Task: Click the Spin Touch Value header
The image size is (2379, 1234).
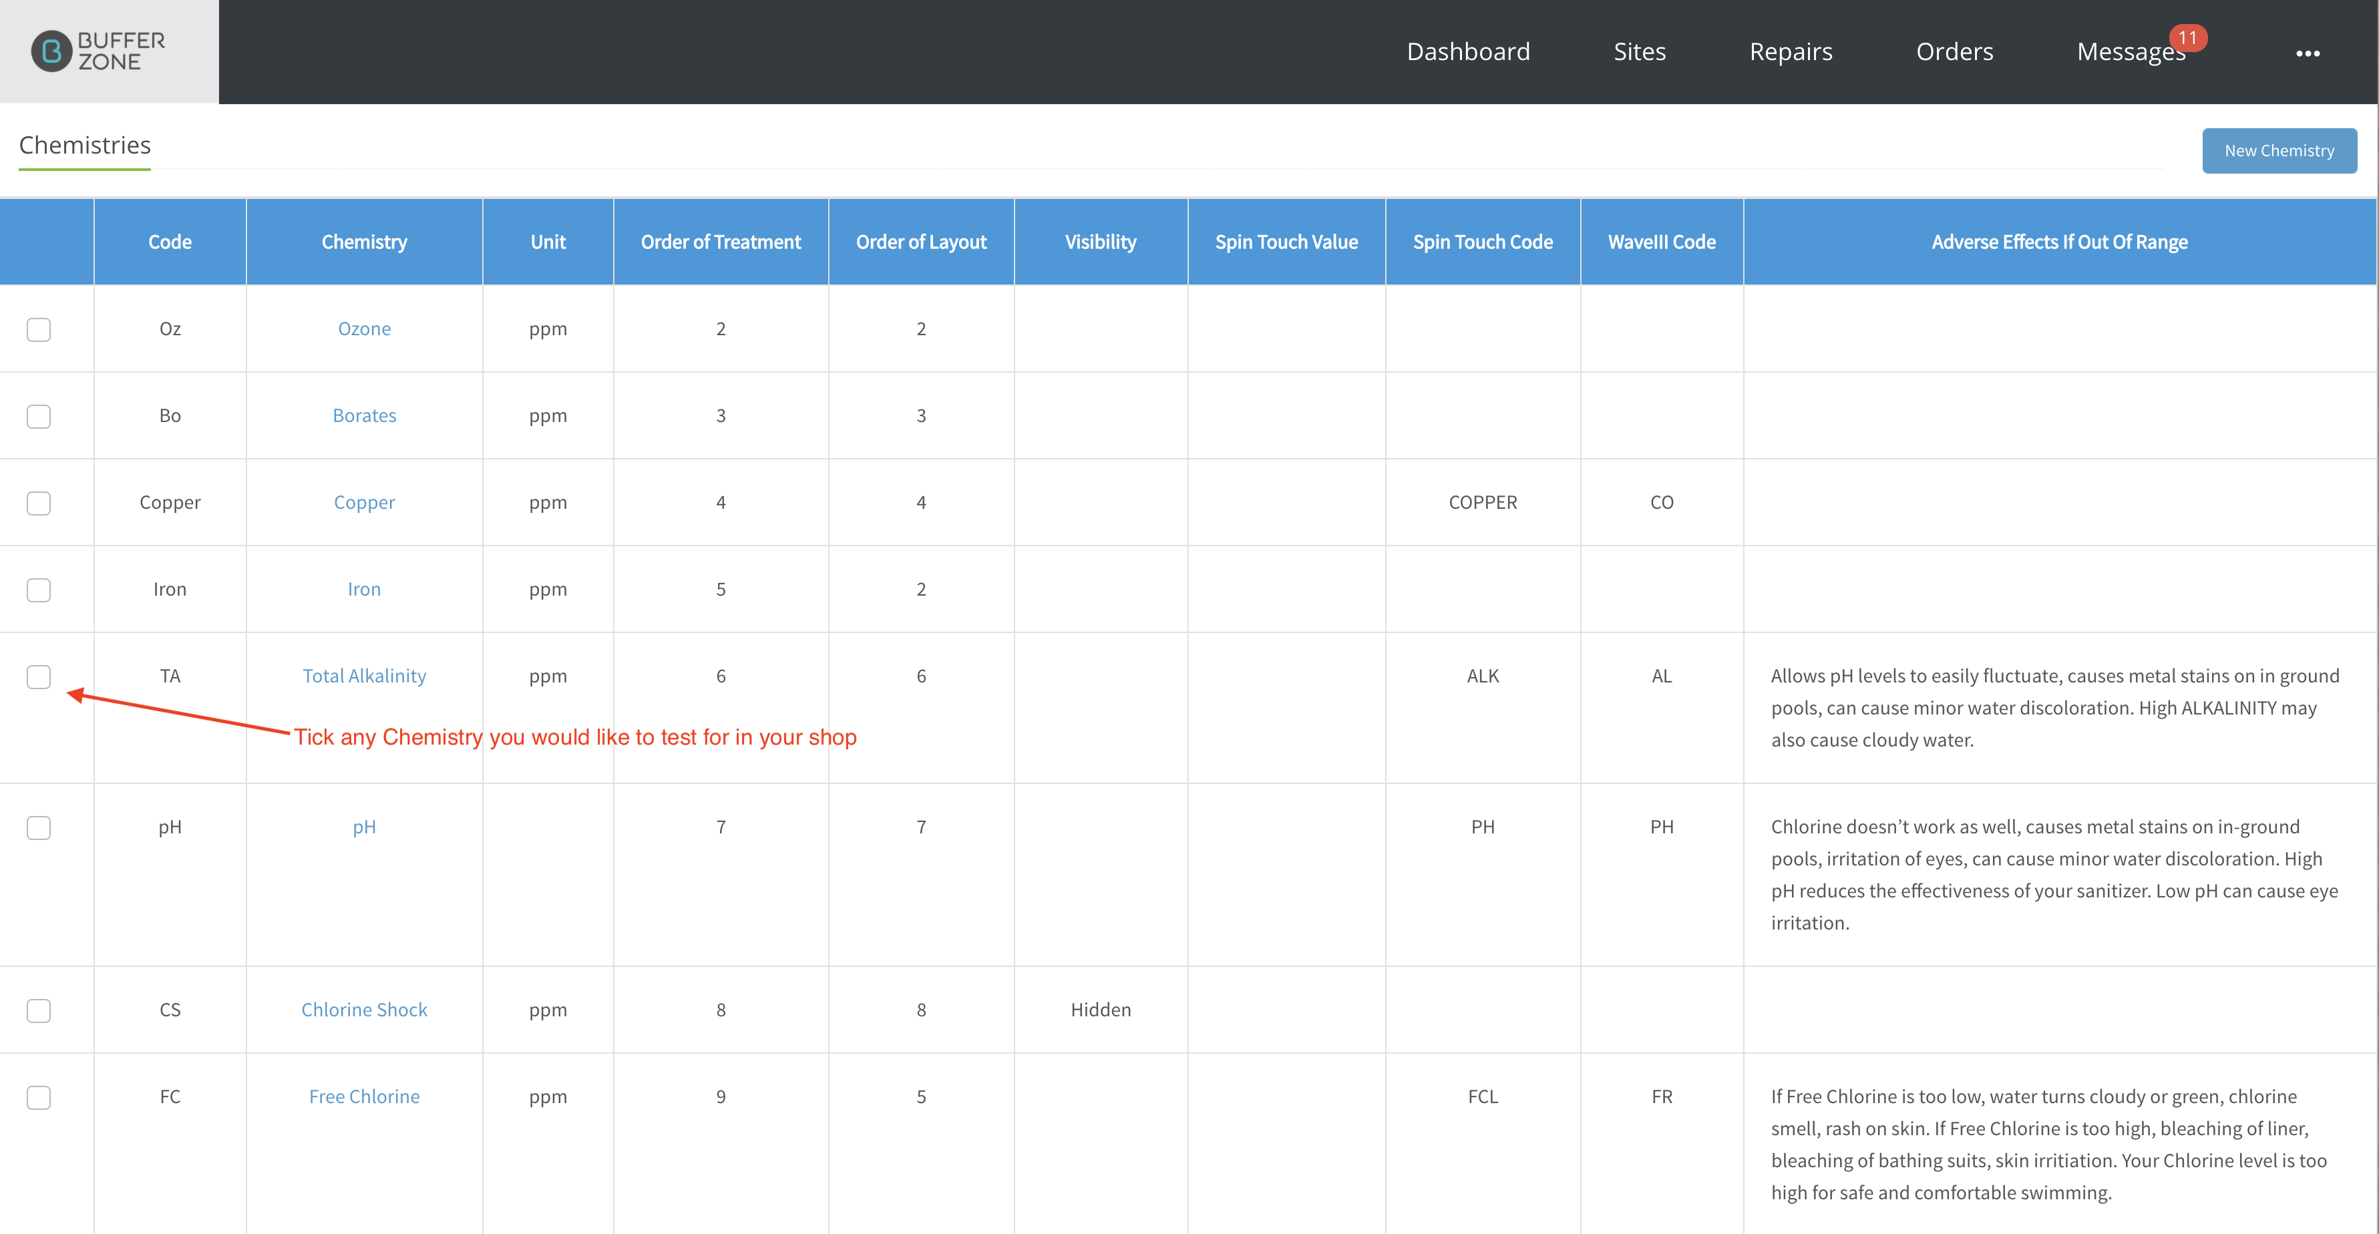Action: 1286,242
